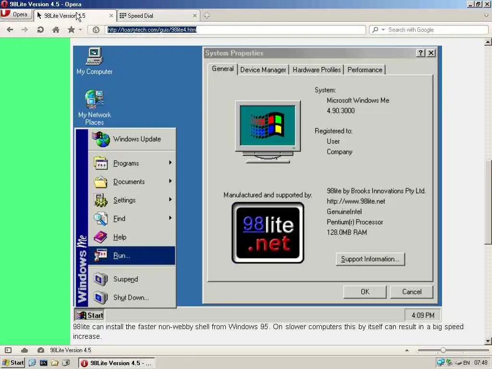Click the Opera zoom slider handle
Screen dimensions: 492x369
443,350
